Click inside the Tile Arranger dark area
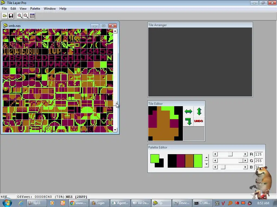 (x=200, y=62)
